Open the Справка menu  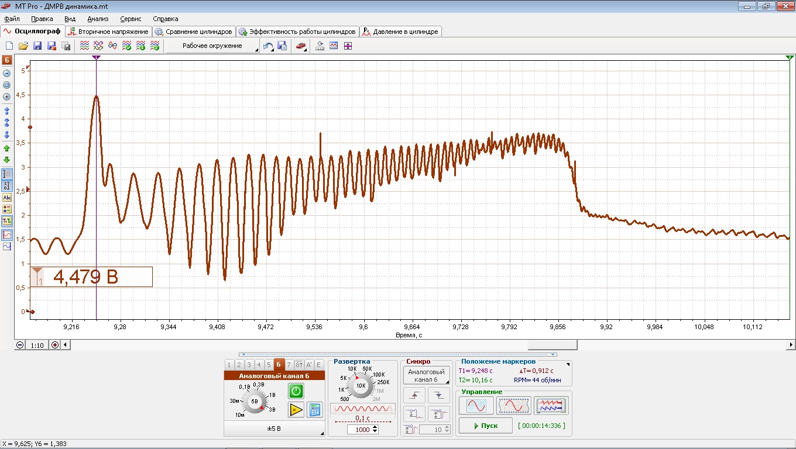coord(165,19)
